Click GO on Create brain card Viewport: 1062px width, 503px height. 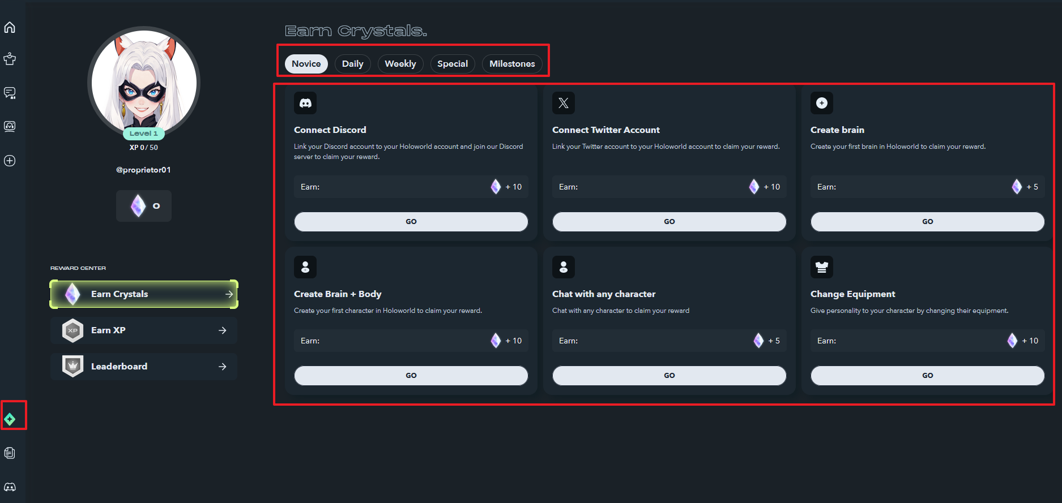click(x=928, y=222)
